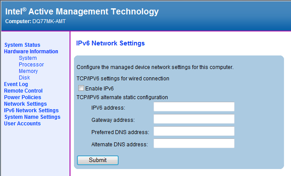Click the IPV6 address input field

click(x=194, y=107)
